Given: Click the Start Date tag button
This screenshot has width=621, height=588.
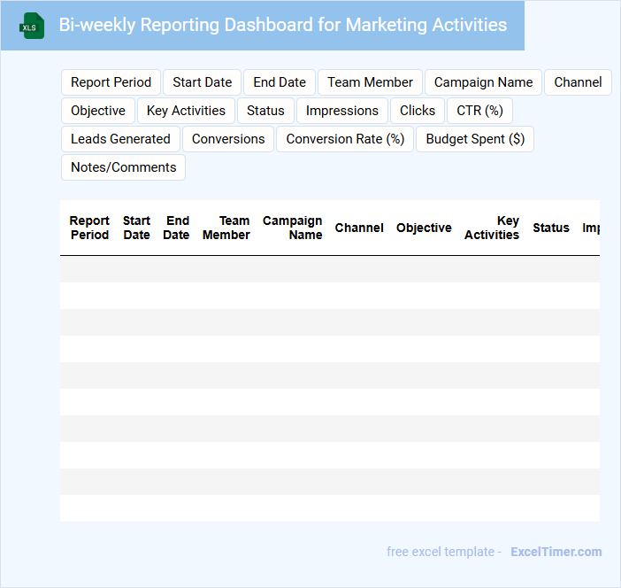Looking at the screenshot, I should tap(202, 82).
